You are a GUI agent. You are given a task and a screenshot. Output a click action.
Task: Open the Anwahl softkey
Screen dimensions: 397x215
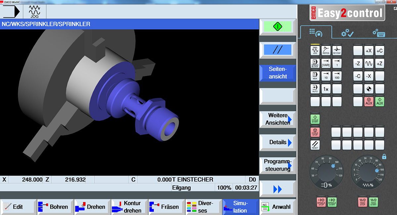click(x=278, y=207)
